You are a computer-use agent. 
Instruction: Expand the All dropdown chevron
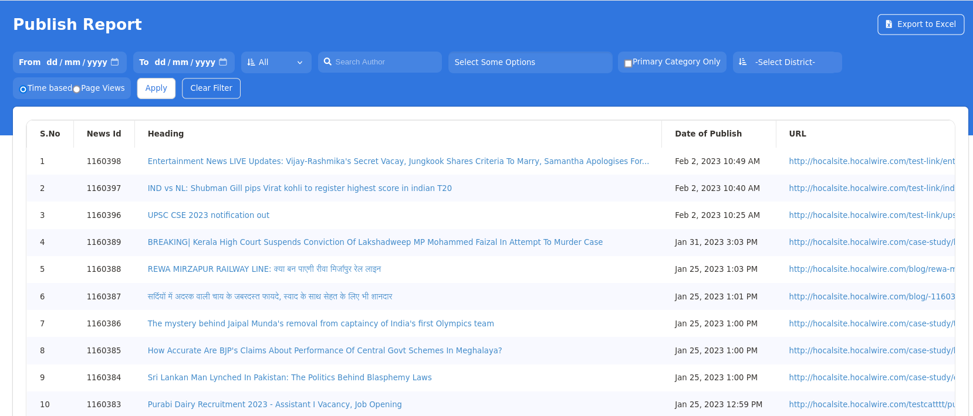[x=300, y=63]
